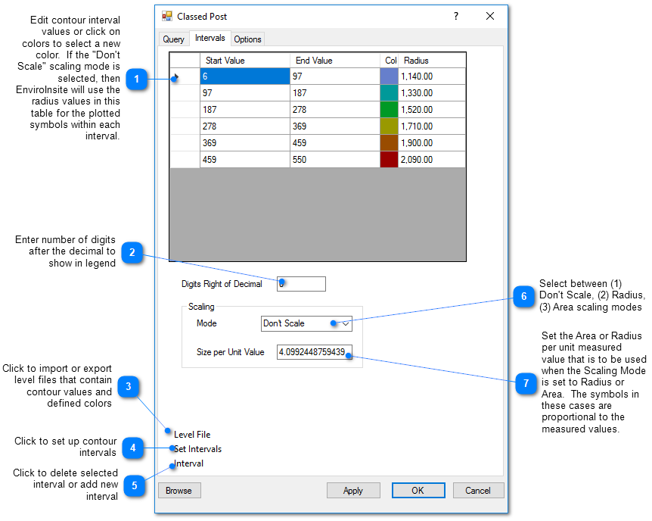Select the Intervals tab
The width and height of the screenshot is (652, 521).
[x=210, y=38]
